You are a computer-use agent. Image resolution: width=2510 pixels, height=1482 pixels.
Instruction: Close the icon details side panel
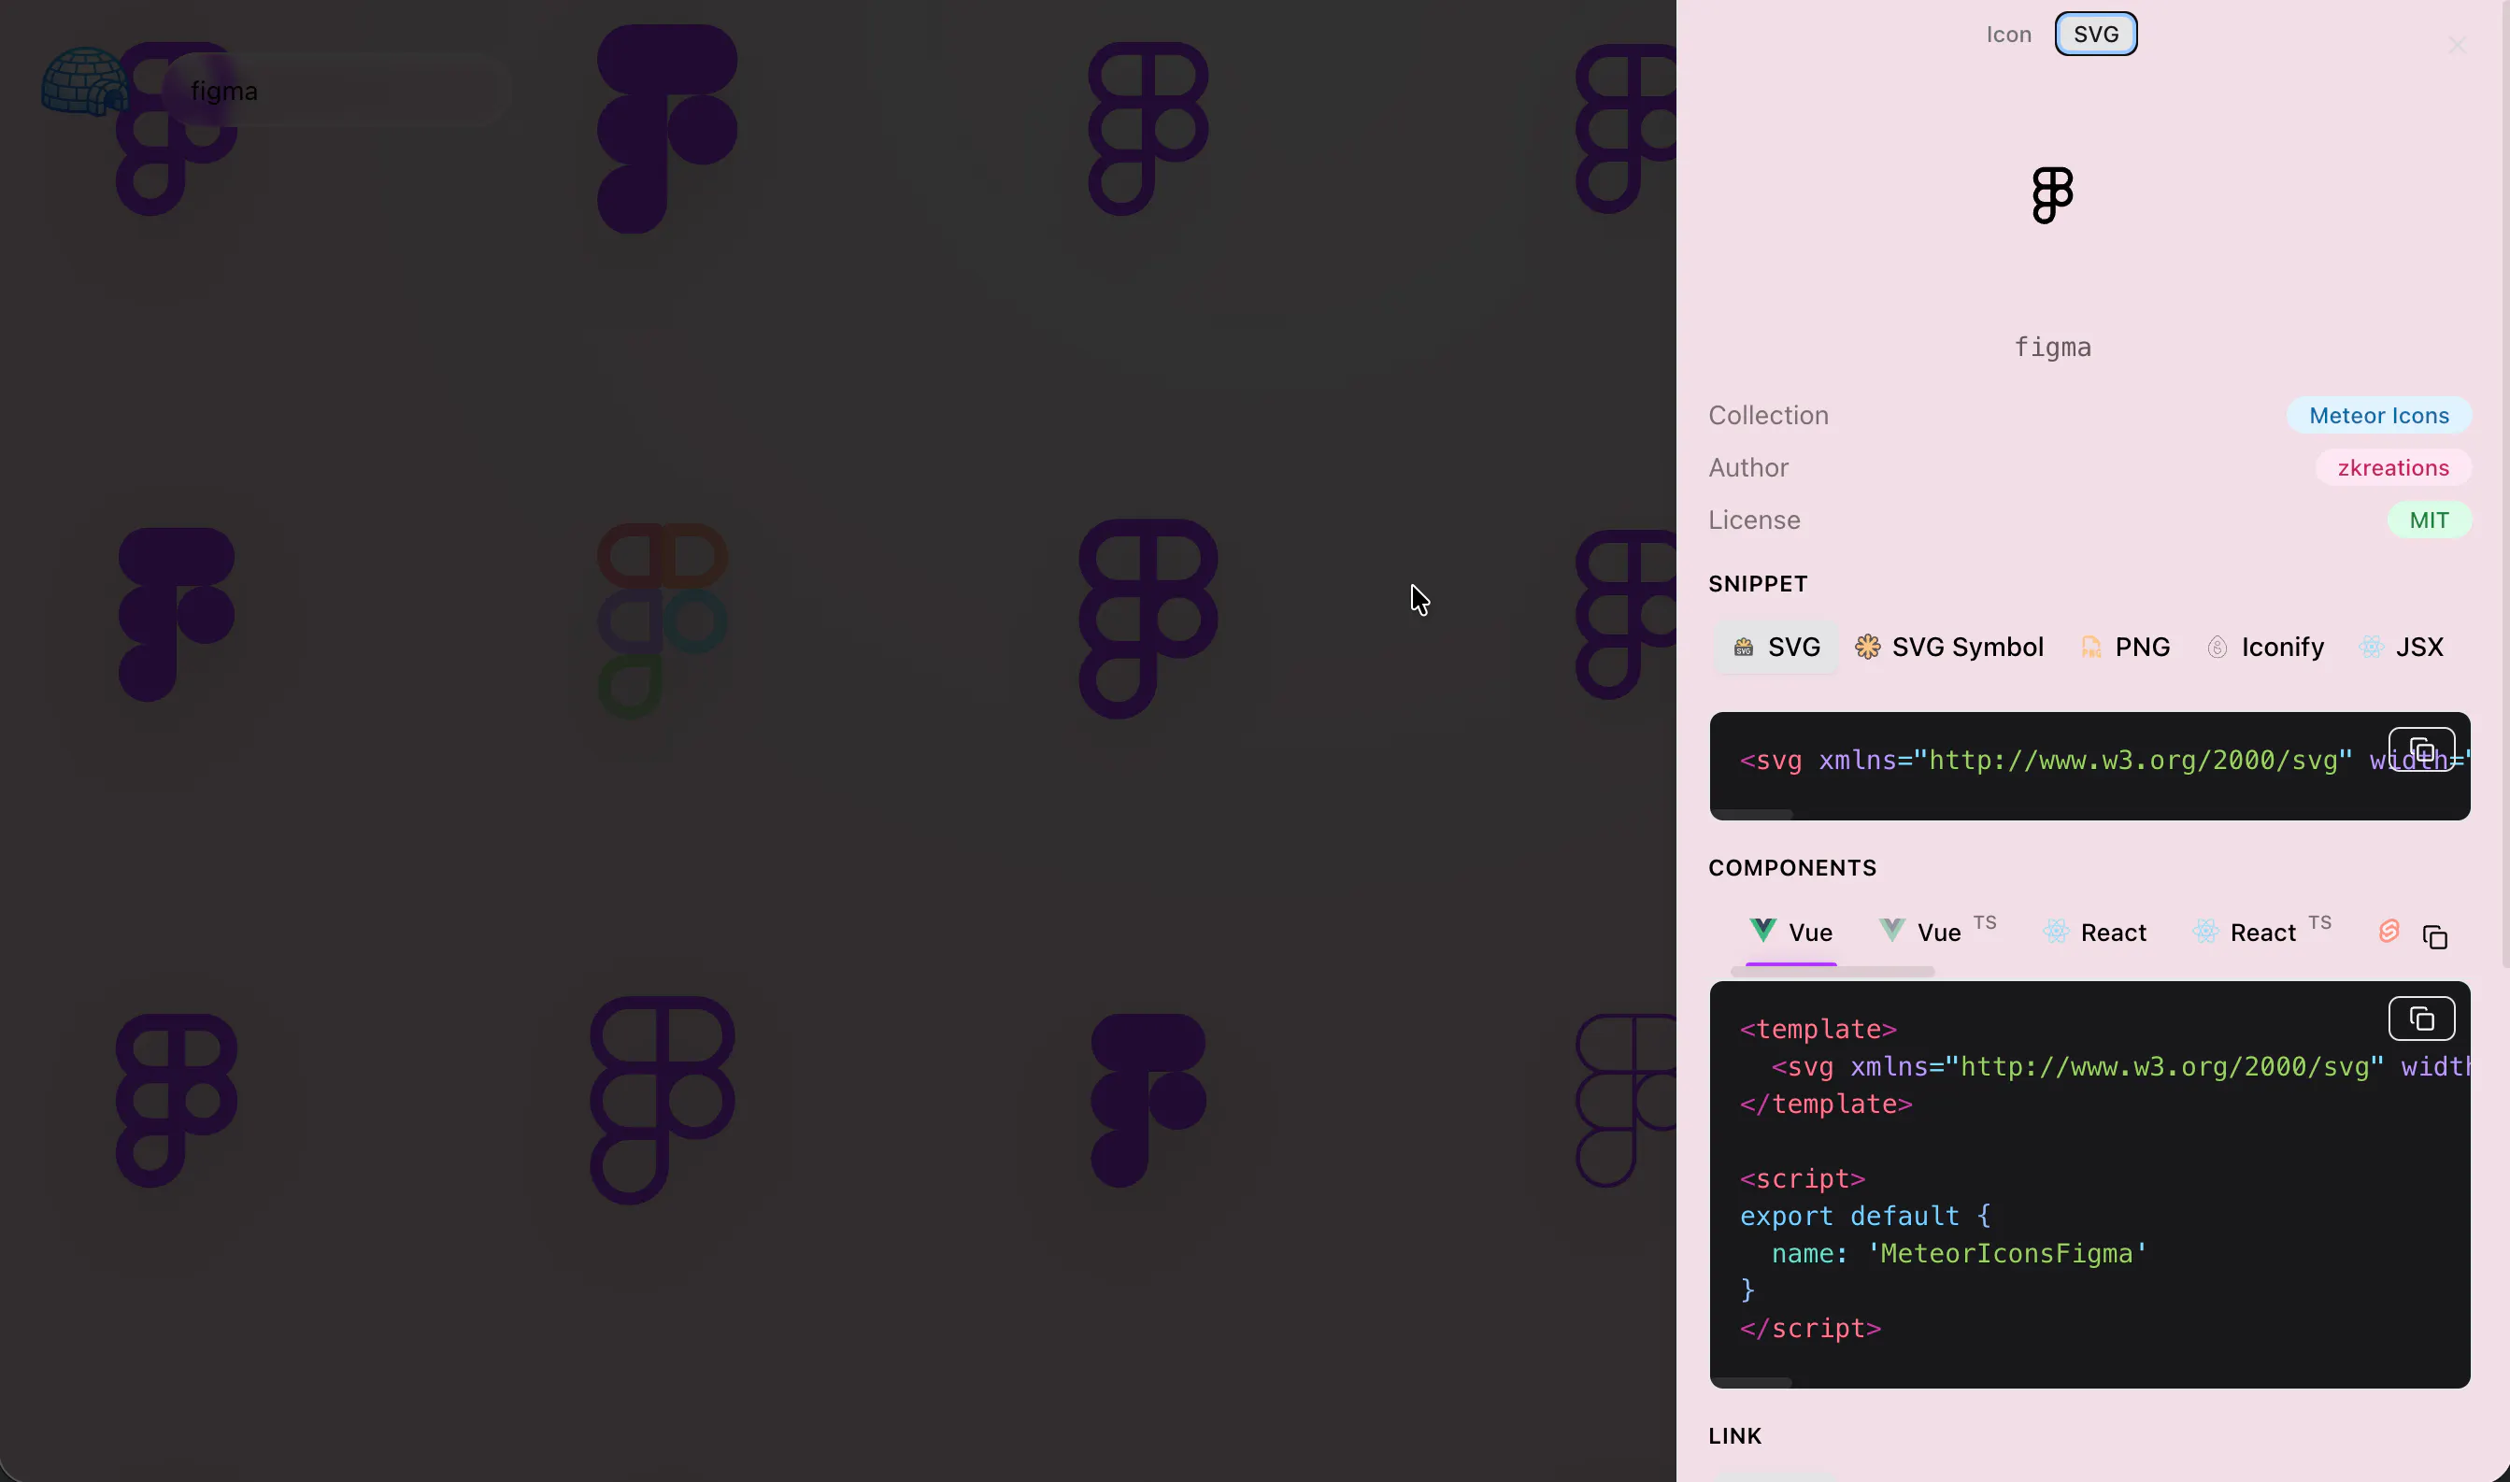(2457, 45)
